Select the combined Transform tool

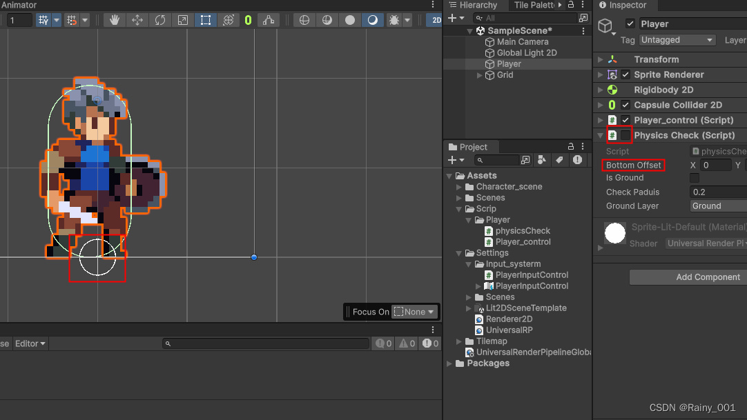[229, 20]
